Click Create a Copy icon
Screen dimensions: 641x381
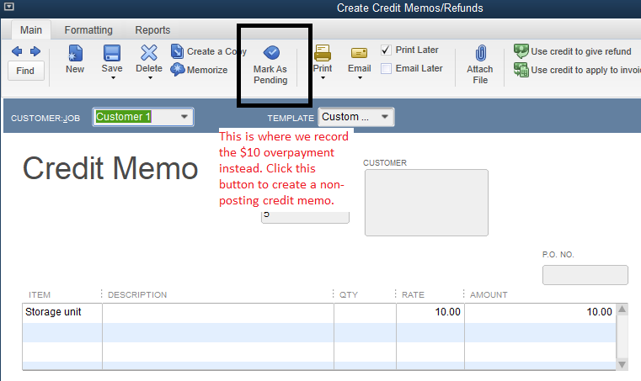177,51
